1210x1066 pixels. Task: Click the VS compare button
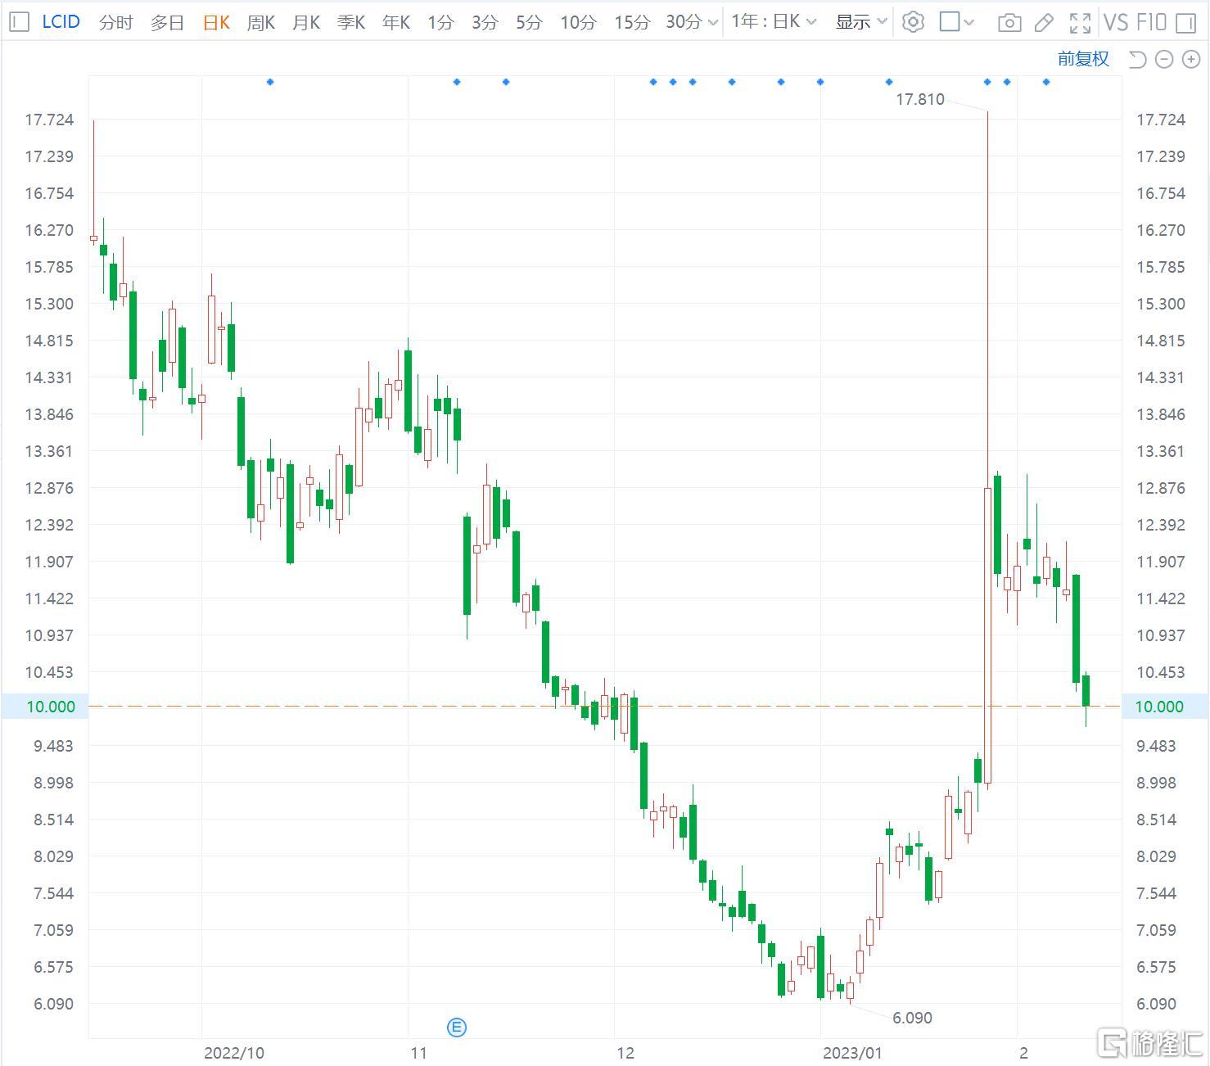click(1116, 22)
